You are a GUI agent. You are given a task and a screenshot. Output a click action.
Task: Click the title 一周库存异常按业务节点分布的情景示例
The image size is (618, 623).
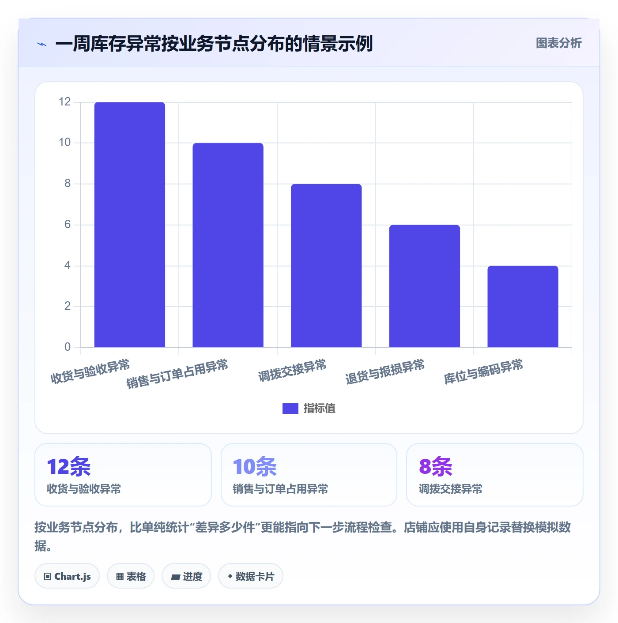pos(214,44)
